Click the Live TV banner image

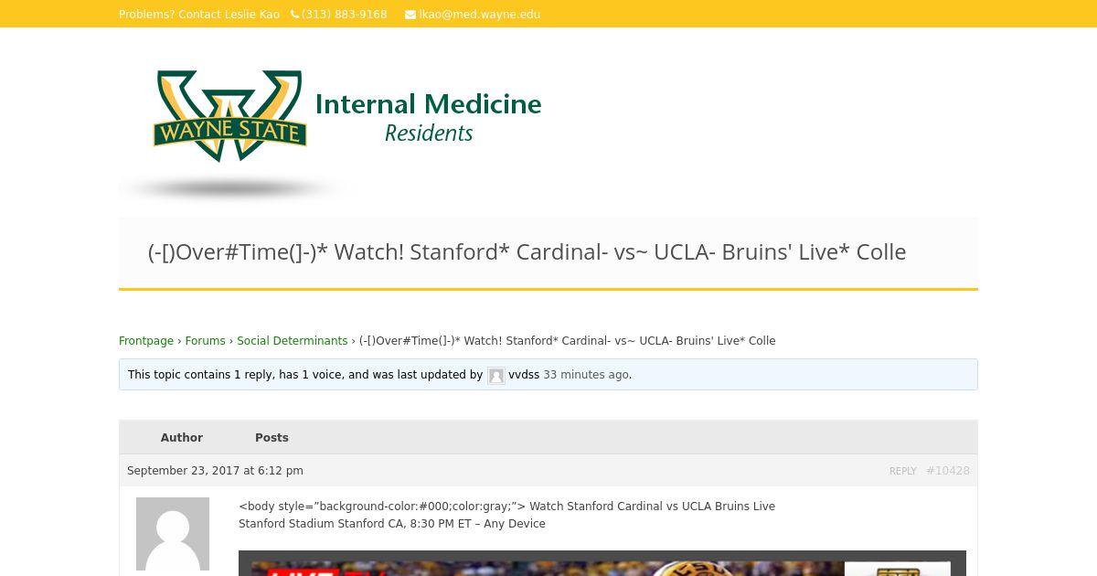(602, 563)
